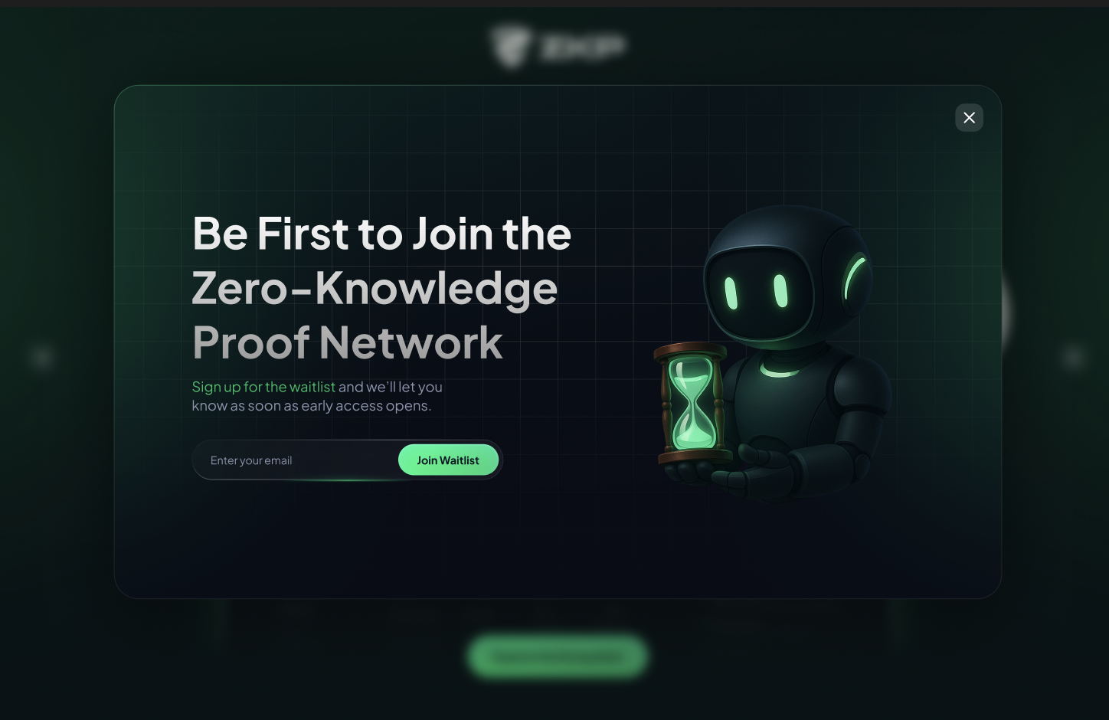The image size is (1109, 720).
Task: Click the glowing green ear light on robot helmet
Action: 853,278
